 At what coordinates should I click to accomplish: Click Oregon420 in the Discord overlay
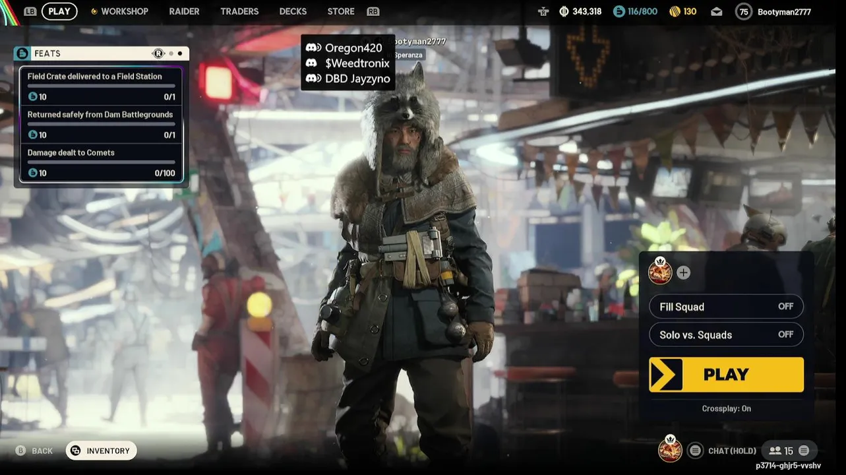[353, 48]
